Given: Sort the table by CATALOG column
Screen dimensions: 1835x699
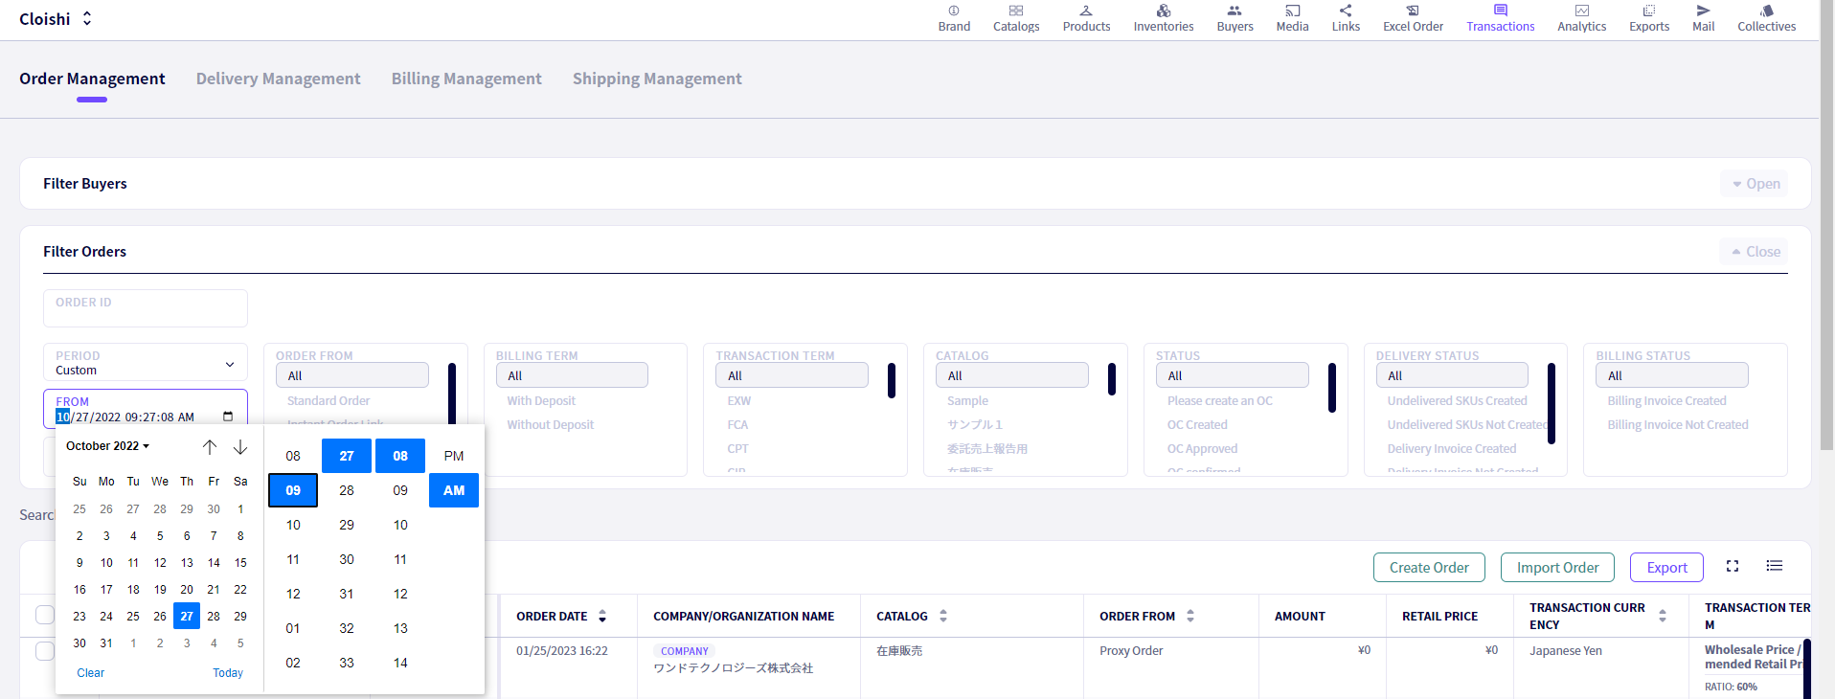Looking at the screenshot, I should tap(943, 617).
